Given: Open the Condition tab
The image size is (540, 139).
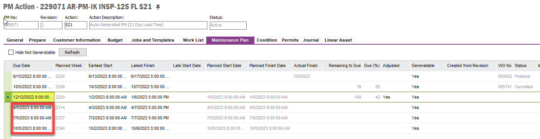Looking at the screenshot, I should click(x=267, y=40).
